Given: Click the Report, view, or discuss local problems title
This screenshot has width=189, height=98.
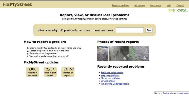Looking at the screenshot, I should 94,15.
